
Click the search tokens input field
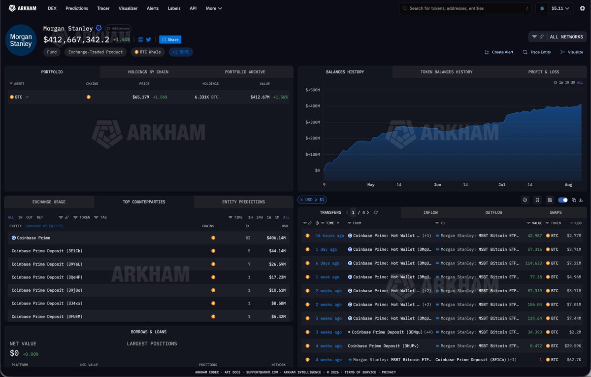[465, 8]
